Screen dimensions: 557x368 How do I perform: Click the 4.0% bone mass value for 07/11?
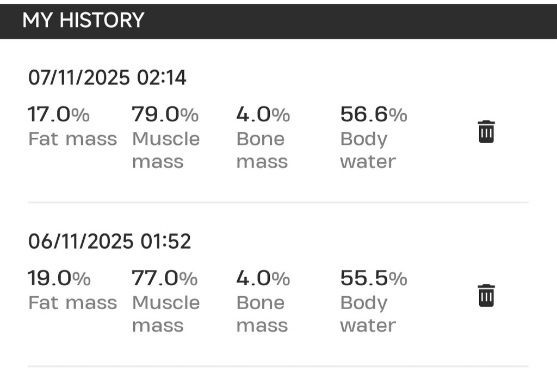[263, 115]
